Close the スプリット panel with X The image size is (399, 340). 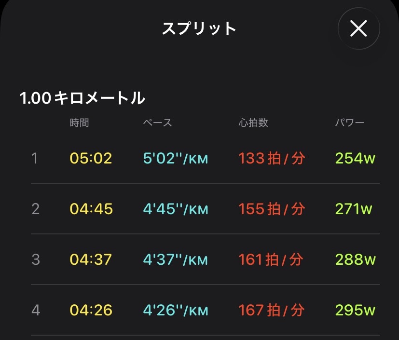pos(358,29)
